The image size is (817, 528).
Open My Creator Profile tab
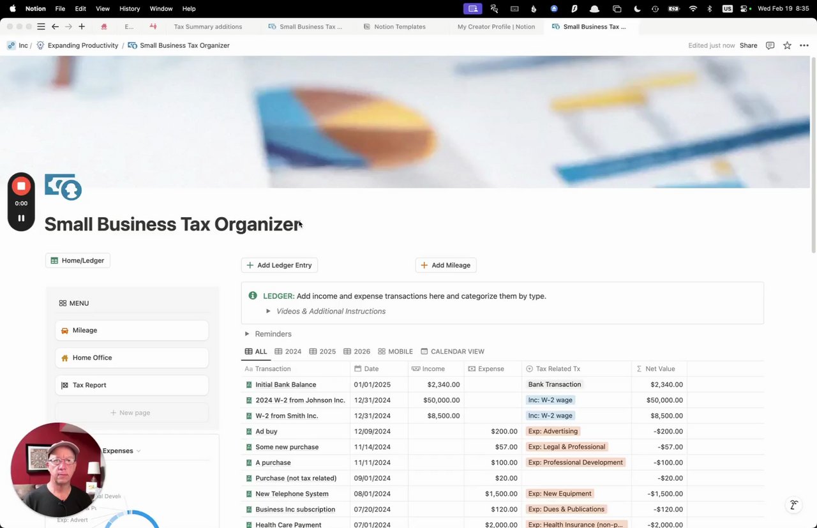pos(496,27)
